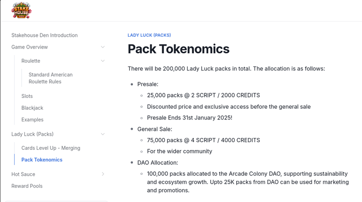Open the Blackjack page
Viewport: 362px width, 202px height.
point(33,108)
